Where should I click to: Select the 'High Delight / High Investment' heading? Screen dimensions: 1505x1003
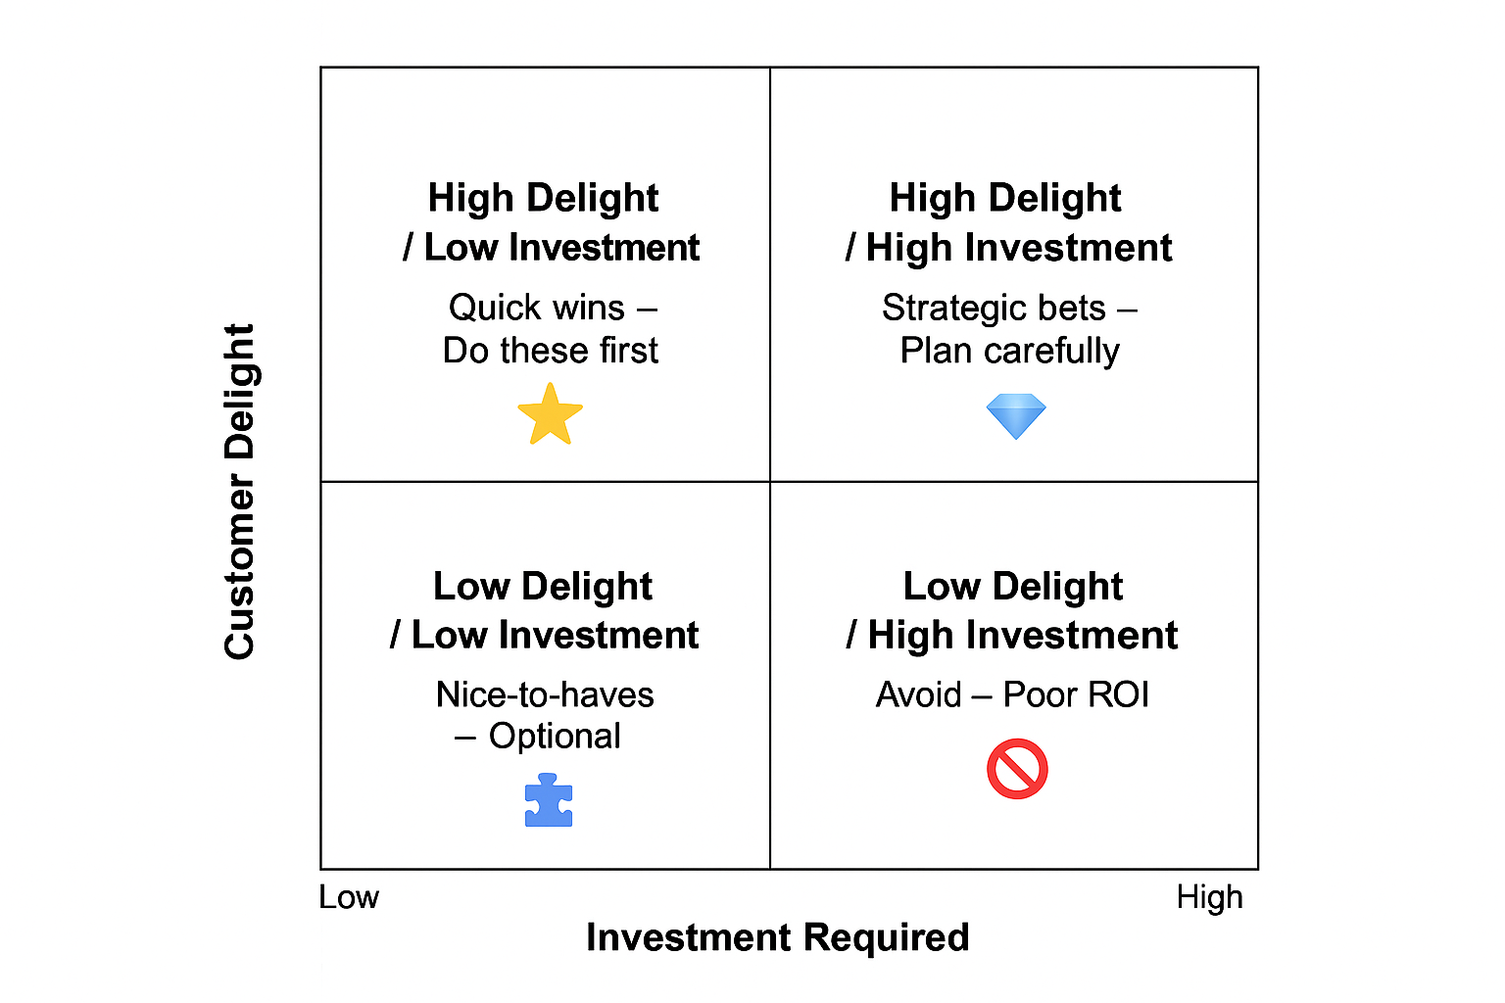coord(1008,223)
